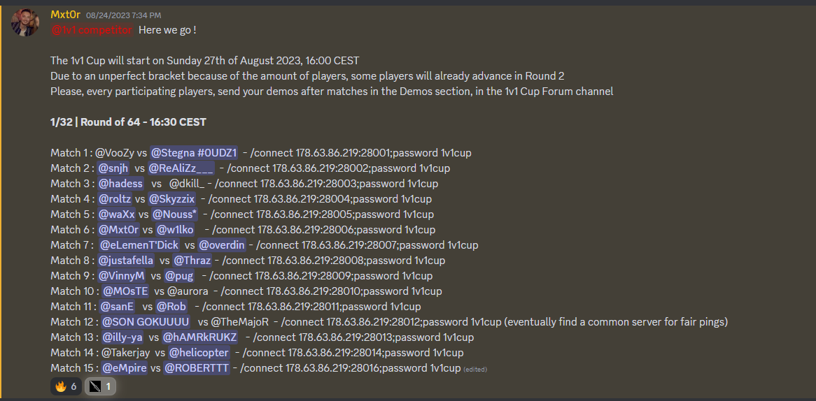Screen dimensions: 816x401
Task: Open the @hAMRkRUKZ user mention
Action: [199, 337]
